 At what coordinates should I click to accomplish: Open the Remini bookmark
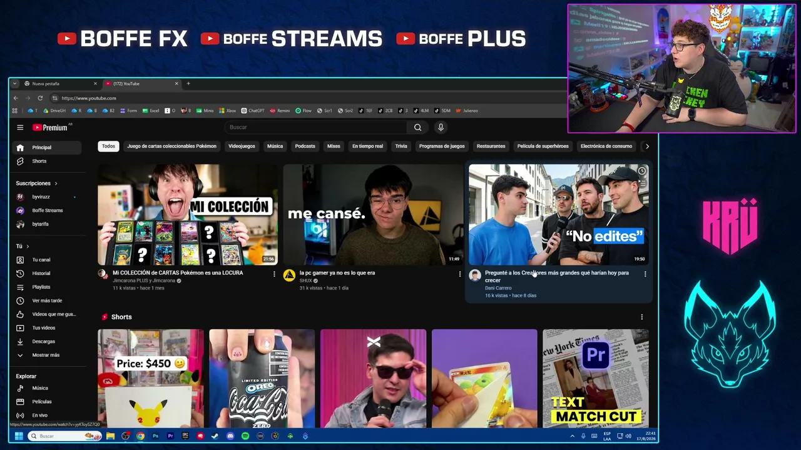[280, 111]
